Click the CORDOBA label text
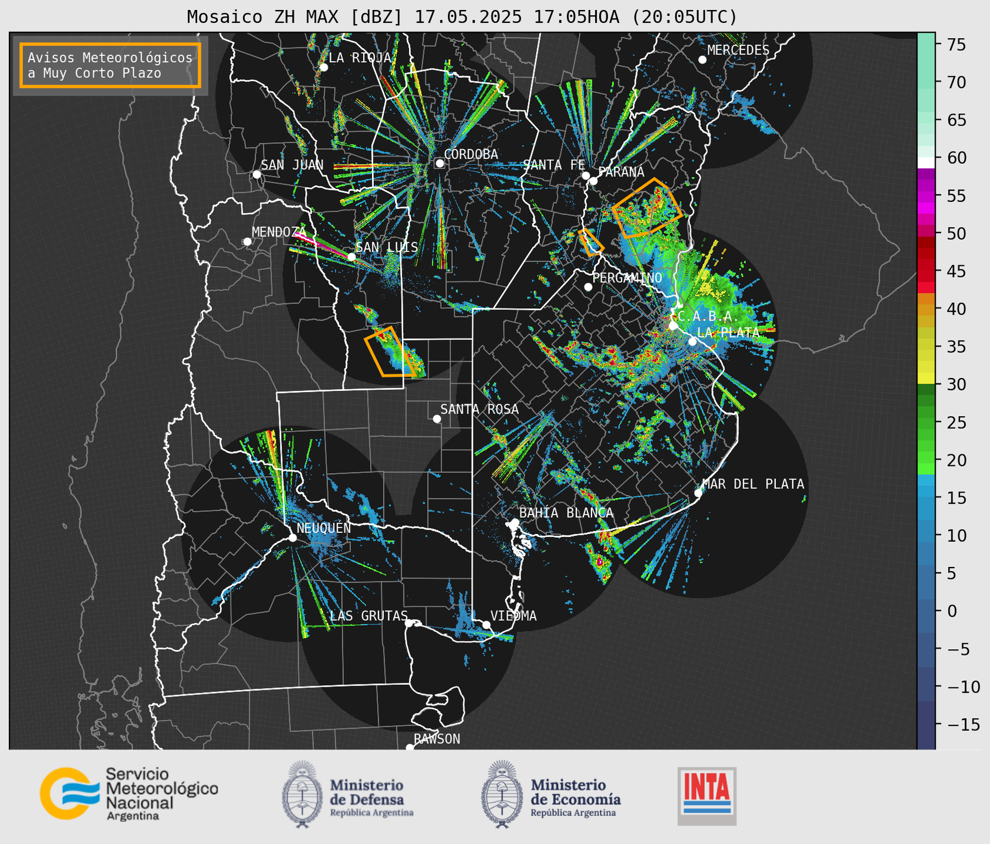The width and height of the screenshot is (990, 844). pyautogui.click(x=471, y=154)
